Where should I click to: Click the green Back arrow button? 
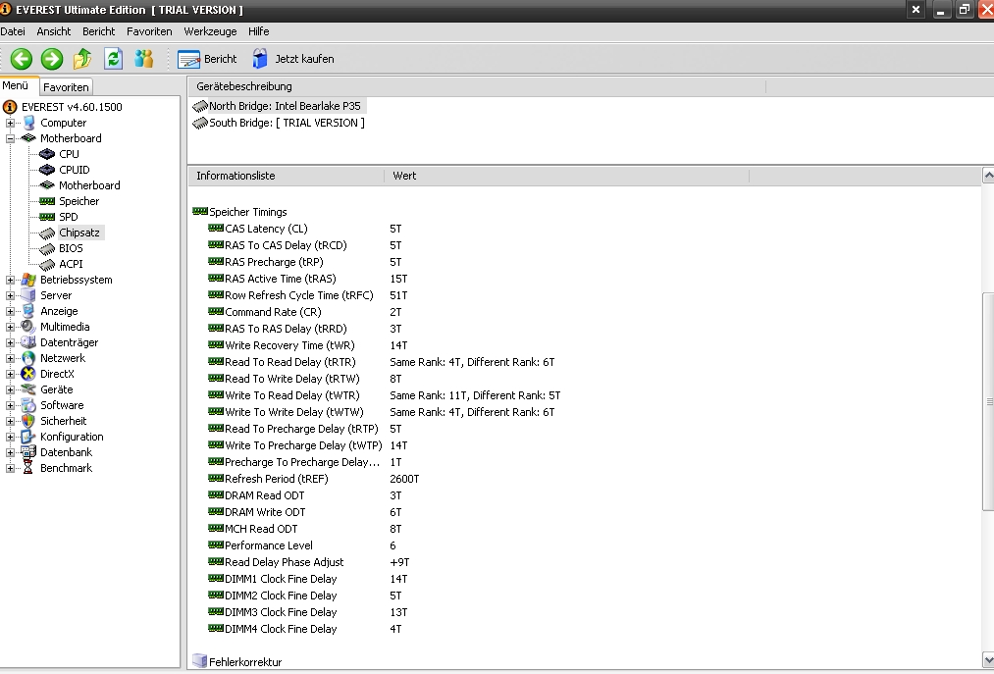point(21,59)
